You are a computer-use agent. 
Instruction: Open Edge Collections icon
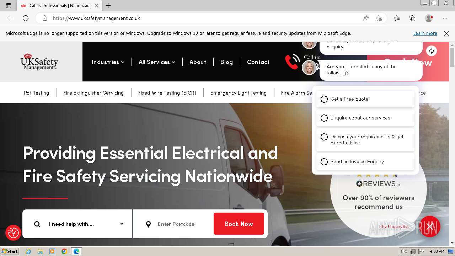pos(412,18)
